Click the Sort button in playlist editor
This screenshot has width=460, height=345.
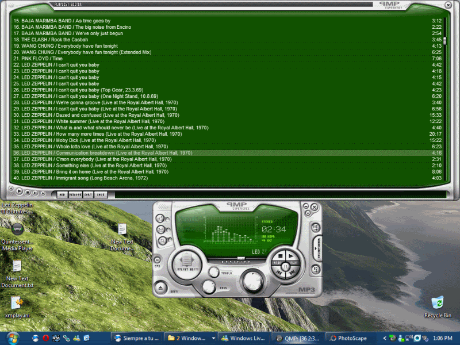pyautogui.click(x=88, y=194)
